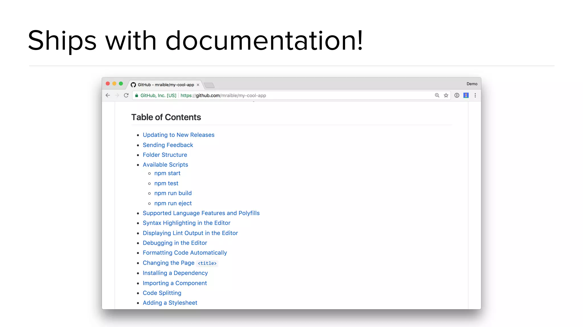Reload the page with refresh icon
The image size is (583, 327).
(x=126, y=95)
